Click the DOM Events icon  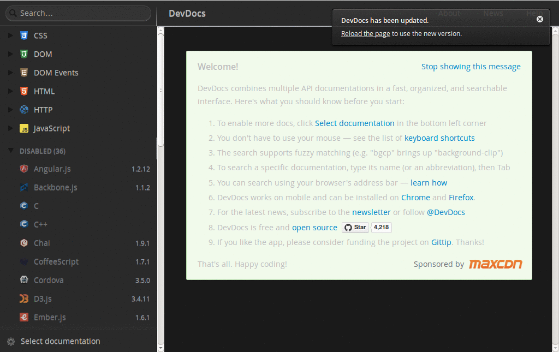(x=24, y=73)
